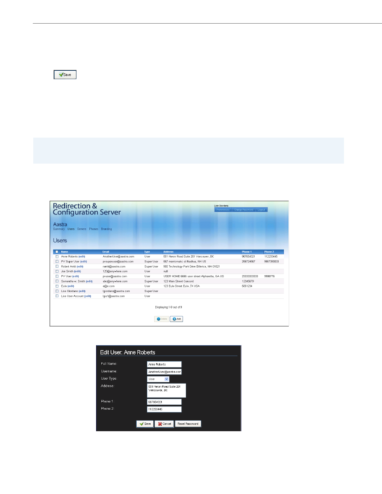
Task: Click the email 123@anywhere.com
Action: [115, 272]
